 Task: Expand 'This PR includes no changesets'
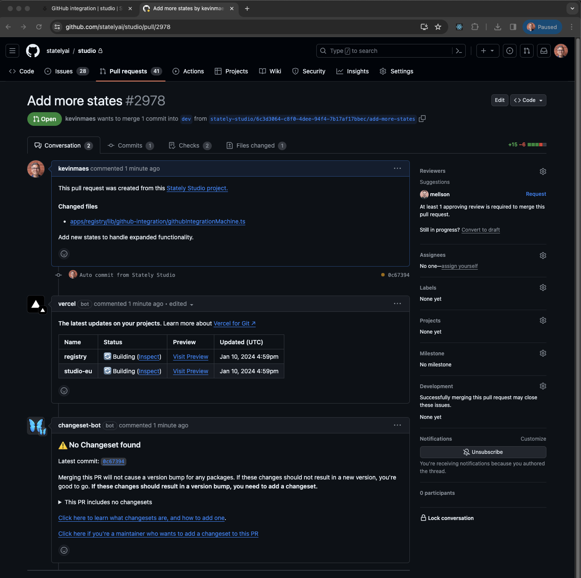pyautogui.click(x=105, y=502)
